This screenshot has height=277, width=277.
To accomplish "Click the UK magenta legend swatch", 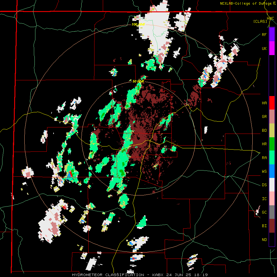I will pyautogui.click(x=272, y=48).
